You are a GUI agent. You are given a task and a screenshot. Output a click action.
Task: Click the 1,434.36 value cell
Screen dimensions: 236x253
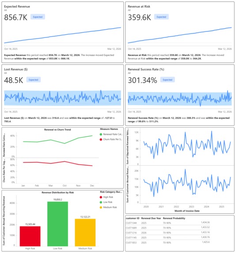point(206,223)
